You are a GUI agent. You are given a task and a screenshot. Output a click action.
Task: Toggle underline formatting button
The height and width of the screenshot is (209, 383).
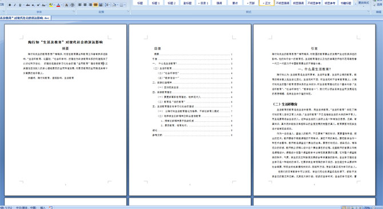pyautogui.click(x=20, y=5)
